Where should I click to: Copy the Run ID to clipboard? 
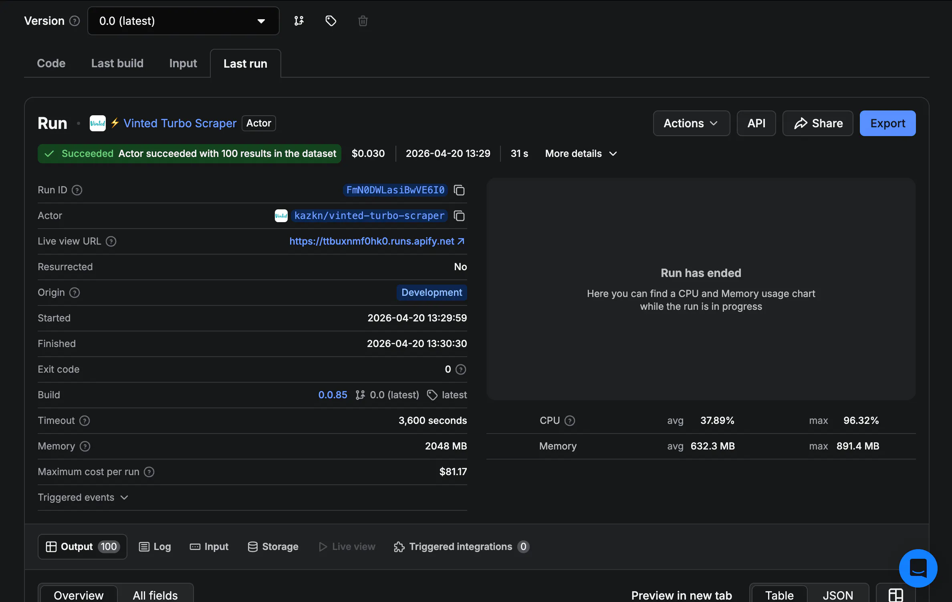pyautogui.click(x=459, y=190)
